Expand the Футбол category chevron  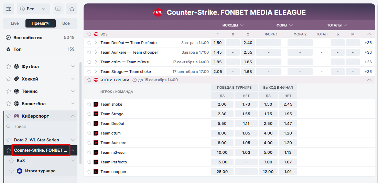pos(73,66)
